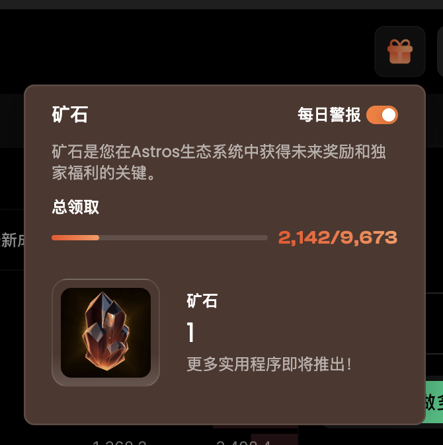
Task: Click the 每日警报 label text
Action: tap(329, 115)
